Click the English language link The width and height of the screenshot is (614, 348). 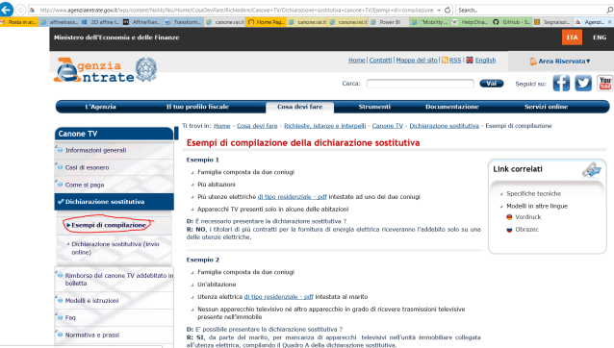pos(486,61)
